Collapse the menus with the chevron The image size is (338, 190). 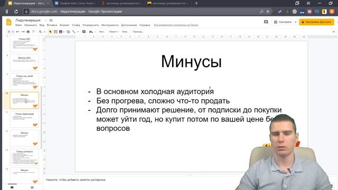tap(334, 32)
